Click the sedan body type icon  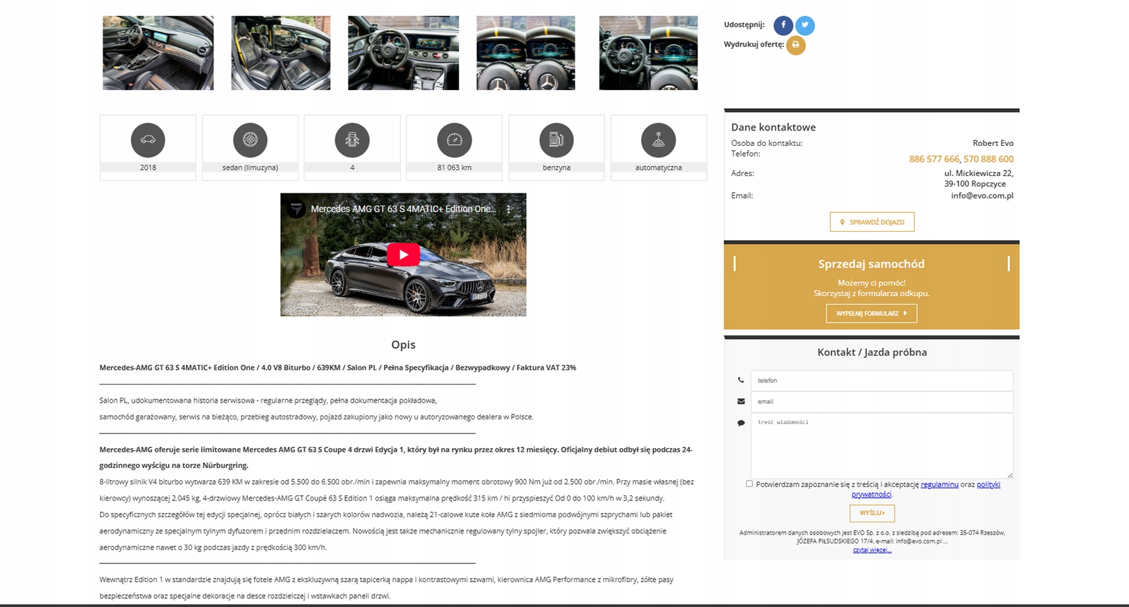[250, 140]
